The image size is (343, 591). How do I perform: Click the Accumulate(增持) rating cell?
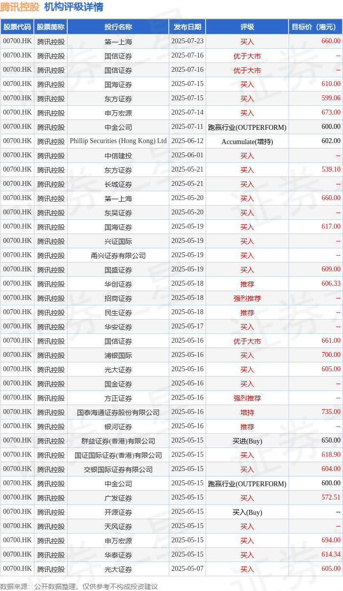(247, 141)
